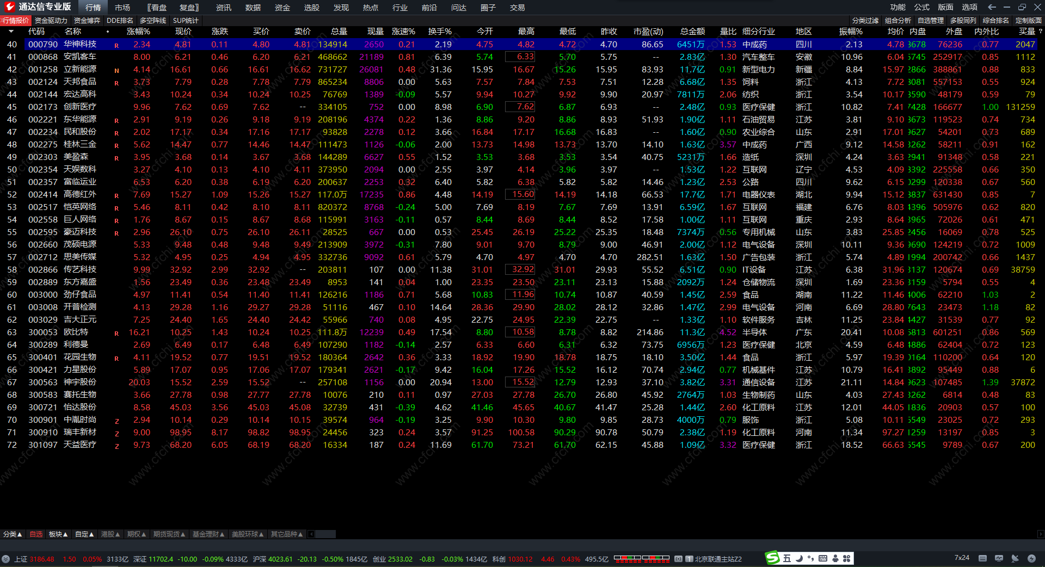Open the 交易 trading menu
The width and height of the screenshot is (1045, 567).
click(518, 8)
